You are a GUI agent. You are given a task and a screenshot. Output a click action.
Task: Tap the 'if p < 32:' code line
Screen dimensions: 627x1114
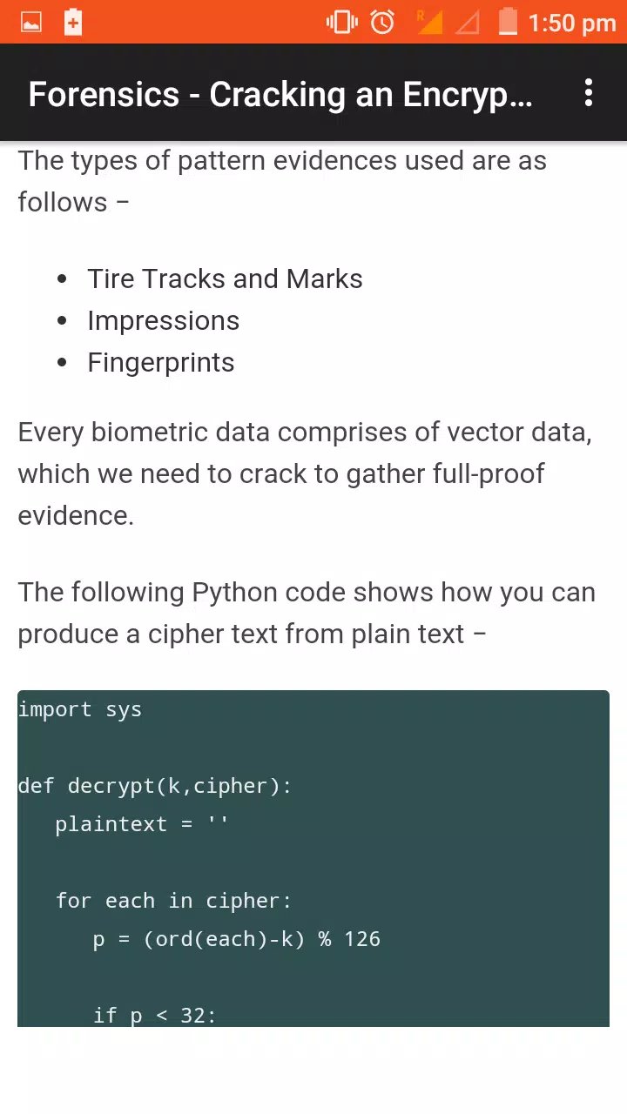coord(154,1015)
